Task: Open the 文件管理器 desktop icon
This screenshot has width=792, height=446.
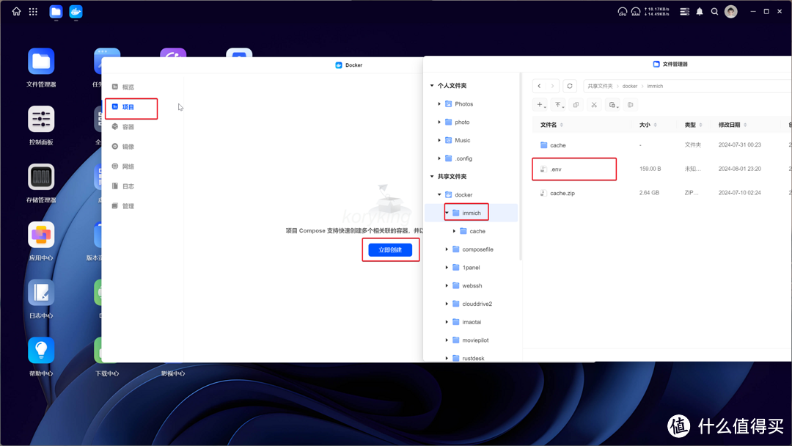Action: click(x=41, y=62)
